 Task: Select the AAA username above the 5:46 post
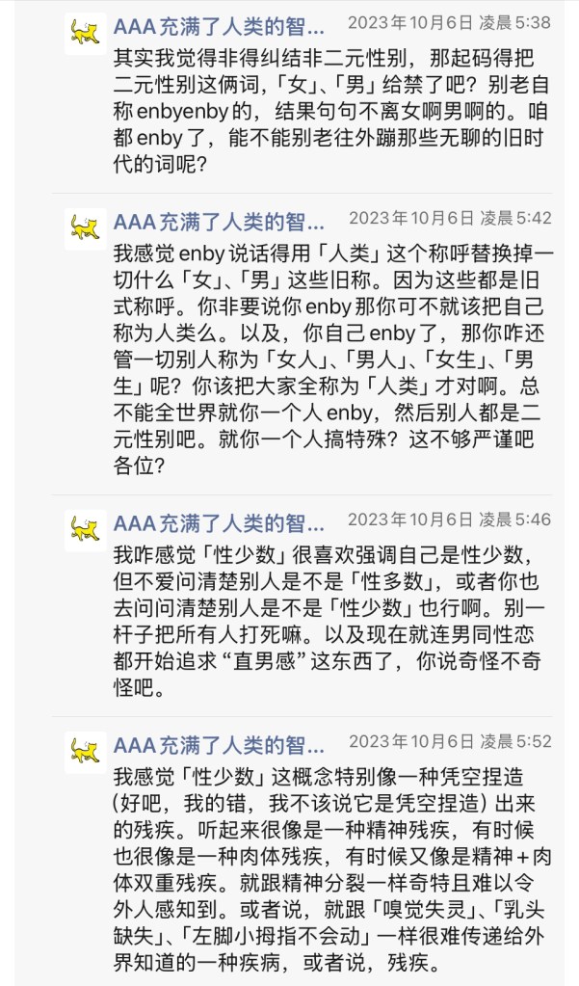point(219,522)
